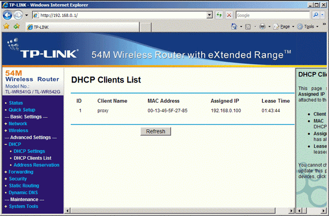Click the red Stop loading icon
The image size is (329, 216).
[x=229, y=15]
